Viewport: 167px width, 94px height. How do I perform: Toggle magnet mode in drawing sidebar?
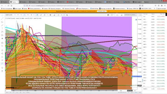click(x=2, y=50)
